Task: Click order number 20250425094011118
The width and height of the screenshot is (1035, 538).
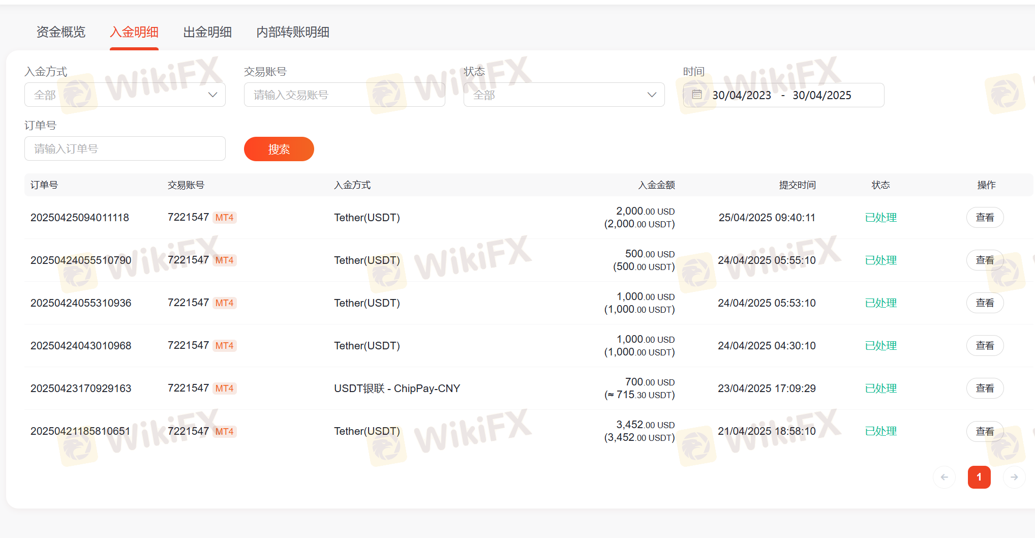Action: pyautogui.click(x=80, y=218)
